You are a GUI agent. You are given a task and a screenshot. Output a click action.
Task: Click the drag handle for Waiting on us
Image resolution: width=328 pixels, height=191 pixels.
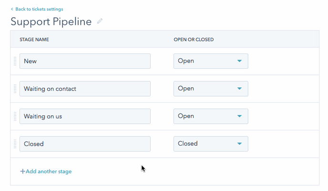(x=15, y=117)
